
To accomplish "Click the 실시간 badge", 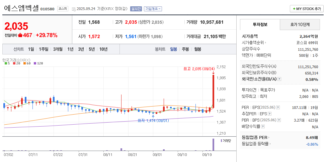I will (x=136, y=9).
